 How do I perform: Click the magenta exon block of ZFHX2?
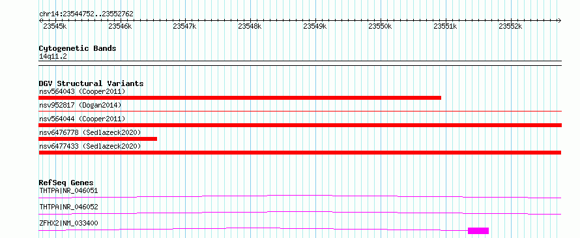click(478, 231)
